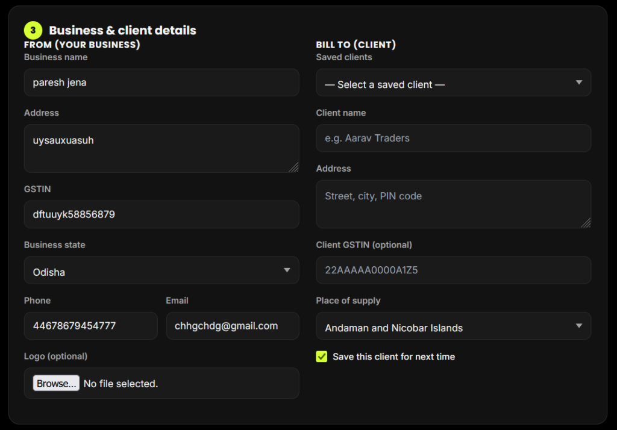Image resolution: width=617 pixels, height=430 pixels.
Task: Click the No file selected text
Action: 121,384
